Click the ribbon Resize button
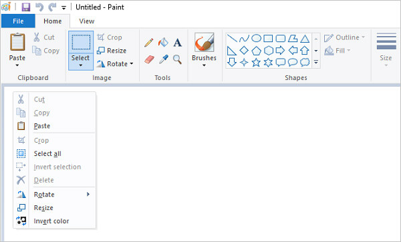Viewport: 401px width, 242px height. click(x=112, y=51)
